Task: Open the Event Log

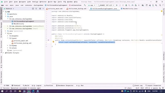Action: (x=138, y=86)
